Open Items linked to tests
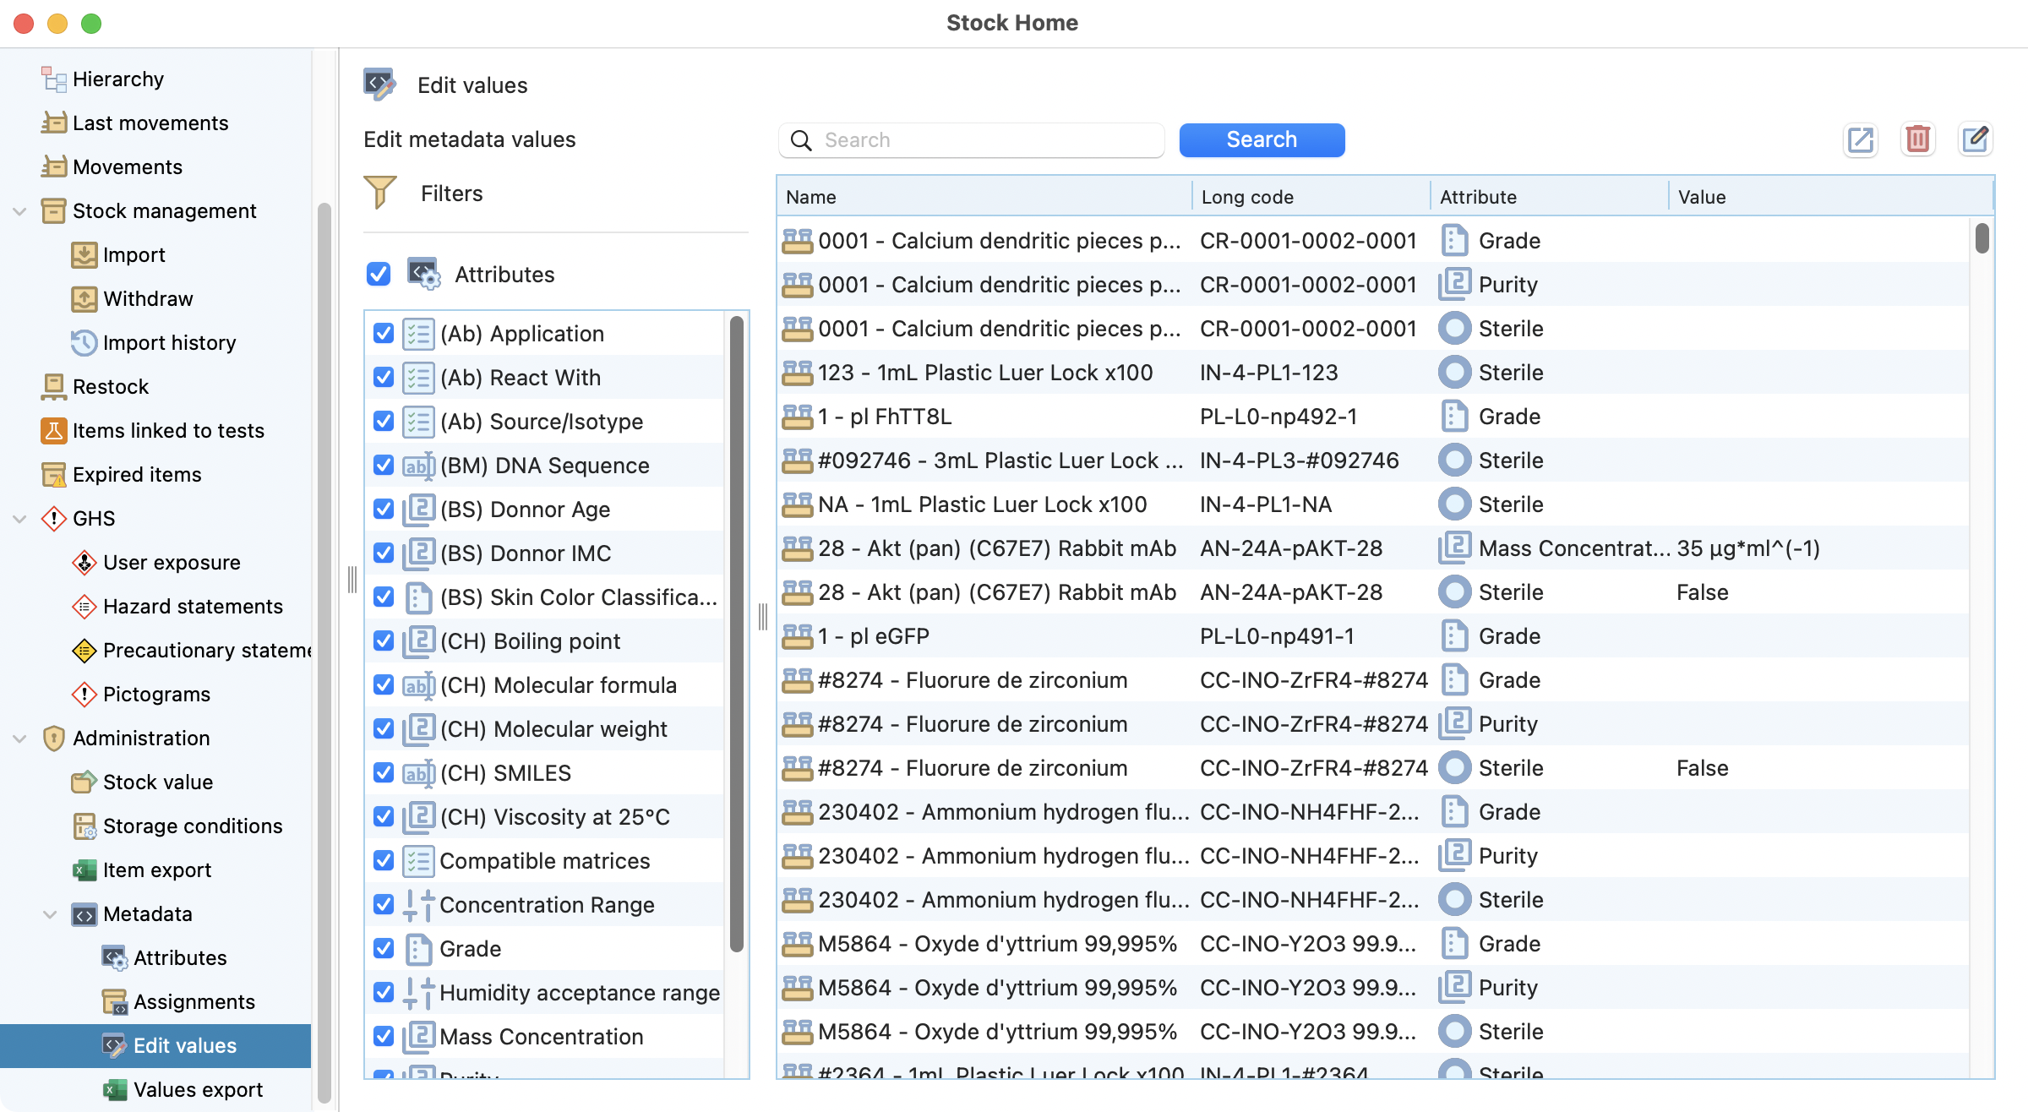Image resolution: width=2028 pixels, height=1112 pixels. pos(167,430)
